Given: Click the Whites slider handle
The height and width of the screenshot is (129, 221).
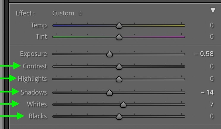Looking at the screenshot, I should point(123,105).
